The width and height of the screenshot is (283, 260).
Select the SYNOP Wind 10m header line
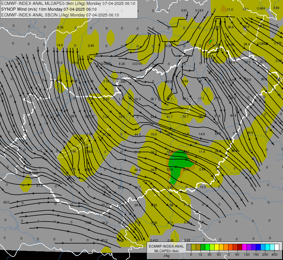(49, 9)
